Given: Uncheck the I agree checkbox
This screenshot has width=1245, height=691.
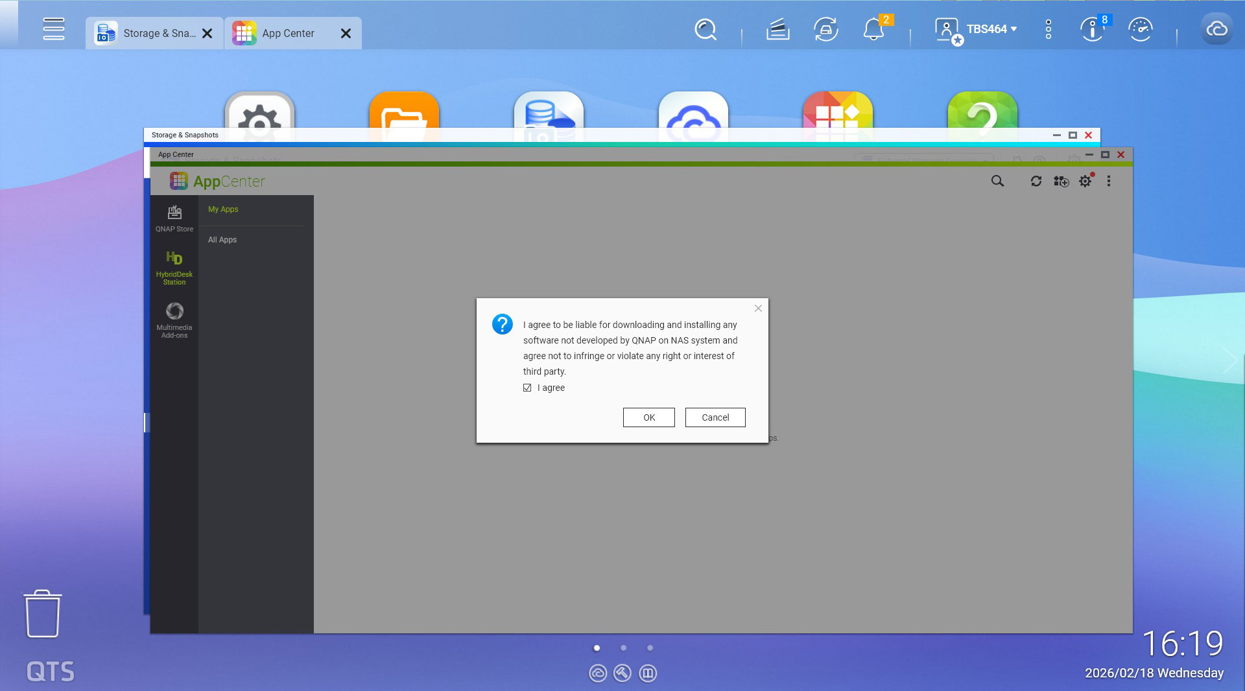Looking at the screenshot, I should (527, 388).
